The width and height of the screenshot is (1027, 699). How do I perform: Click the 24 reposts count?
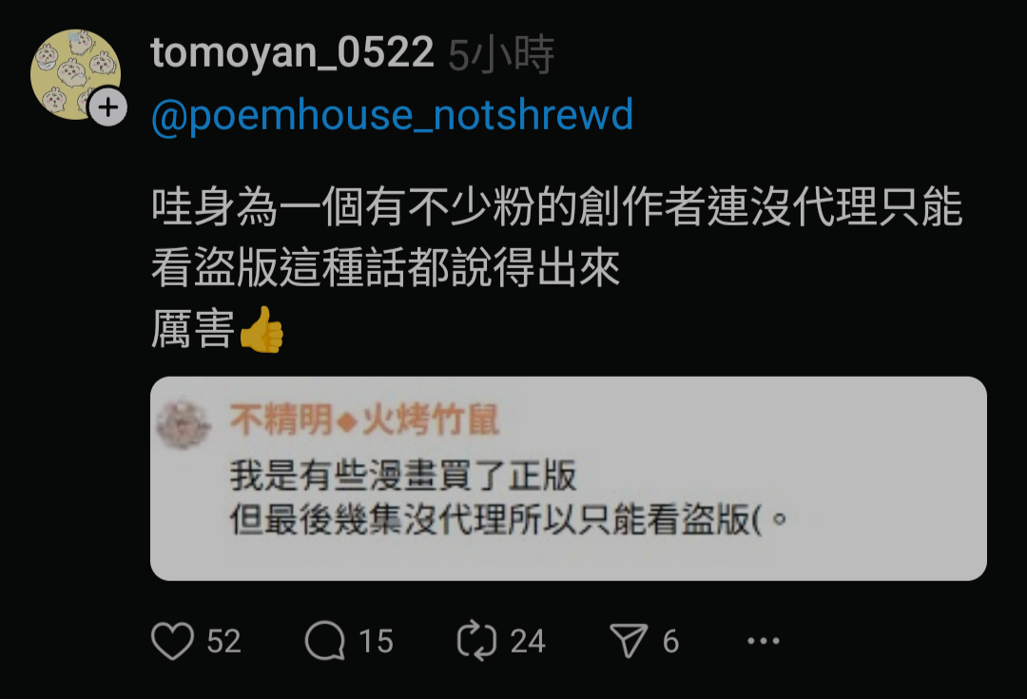[x=528, y=641]
